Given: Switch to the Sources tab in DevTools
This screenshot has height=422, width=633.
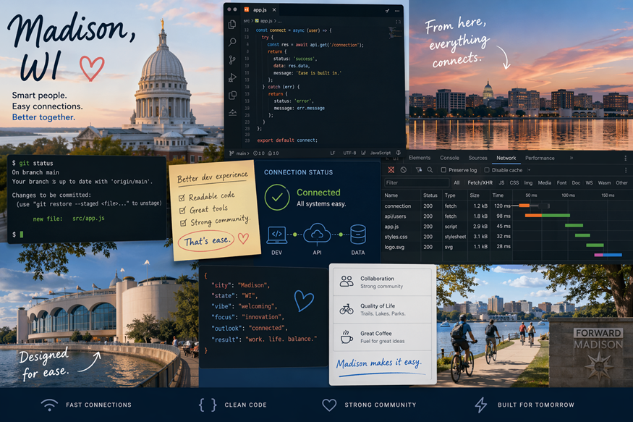Looking at the screenshot, I should click(477, 158).
